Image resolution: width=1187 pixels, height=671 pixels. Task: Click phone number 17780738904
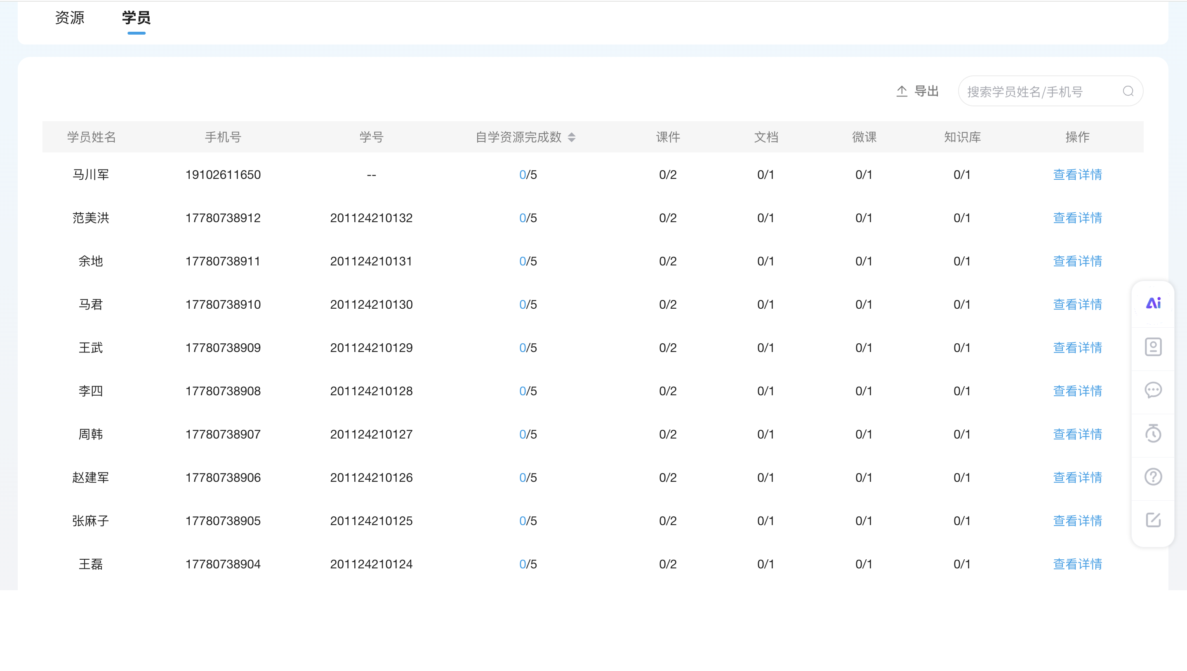pyautogui.click(x=223, y=565)
